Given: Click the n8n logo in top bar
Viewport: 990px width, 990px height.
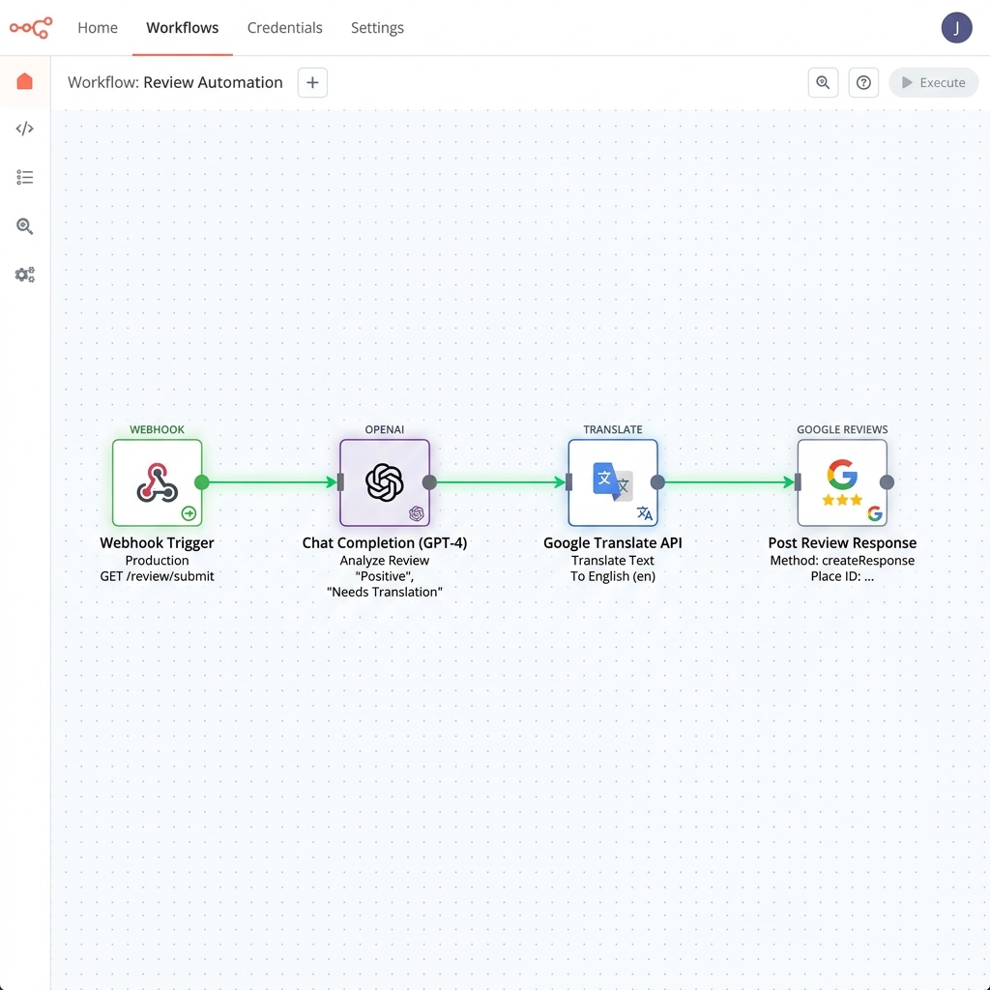Looking at the screenshot, I should coord(31,28).
